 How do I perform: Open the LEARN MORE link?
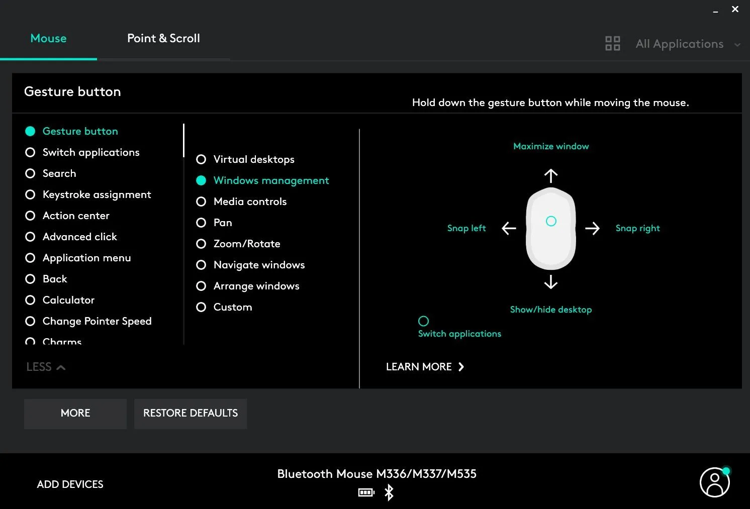point(425,367)
